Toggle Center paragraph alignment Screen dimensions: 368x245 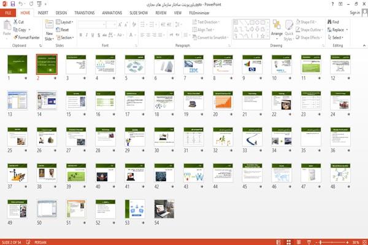148,35
